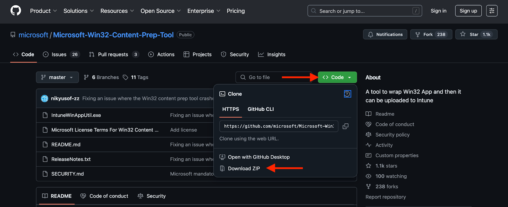Image resolution: width=508 pixels, height=207 pixels.
Task: Click the Readme book icon in About
Action: point(368,114)
